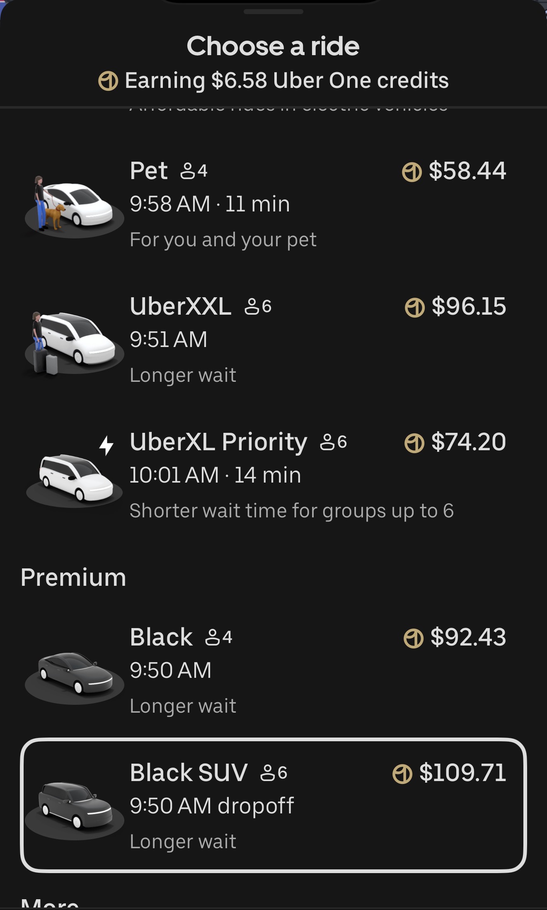The height and width of the screenshot is (910, 547).
Task: Tap Uber One icon beside $109.71
Action: tap(402, 774)
